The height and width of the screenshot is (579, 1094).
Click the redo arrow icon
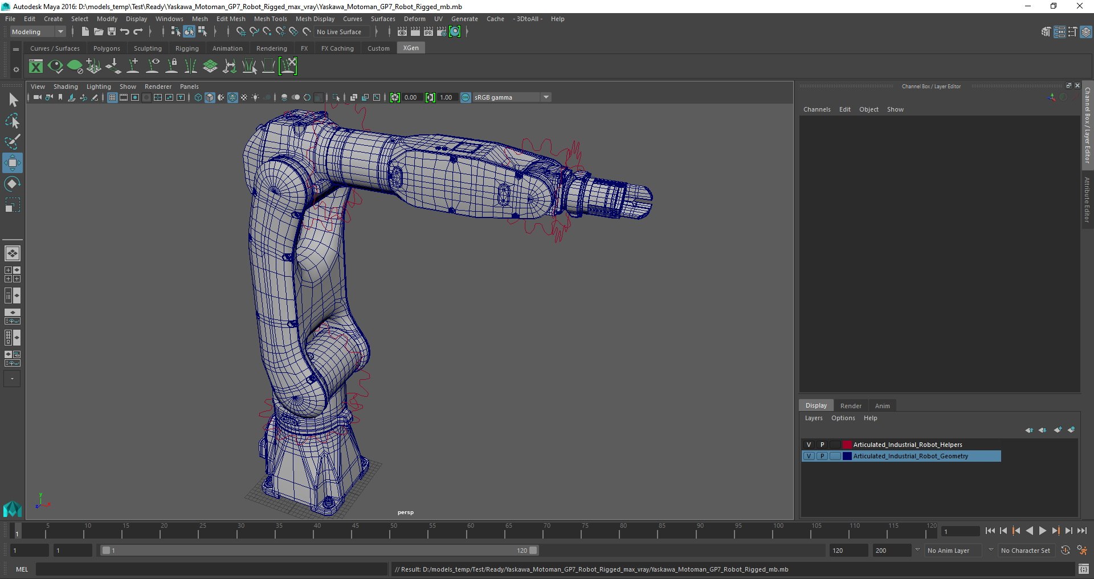[x=138, y=32]
